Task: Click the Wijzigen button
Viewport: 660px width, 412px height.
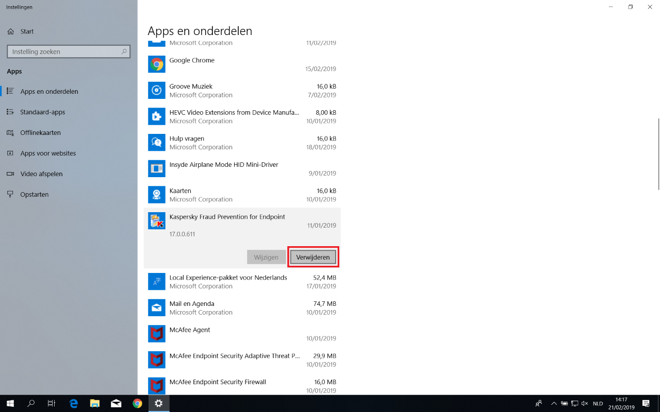Action: [x=266, y=257]
